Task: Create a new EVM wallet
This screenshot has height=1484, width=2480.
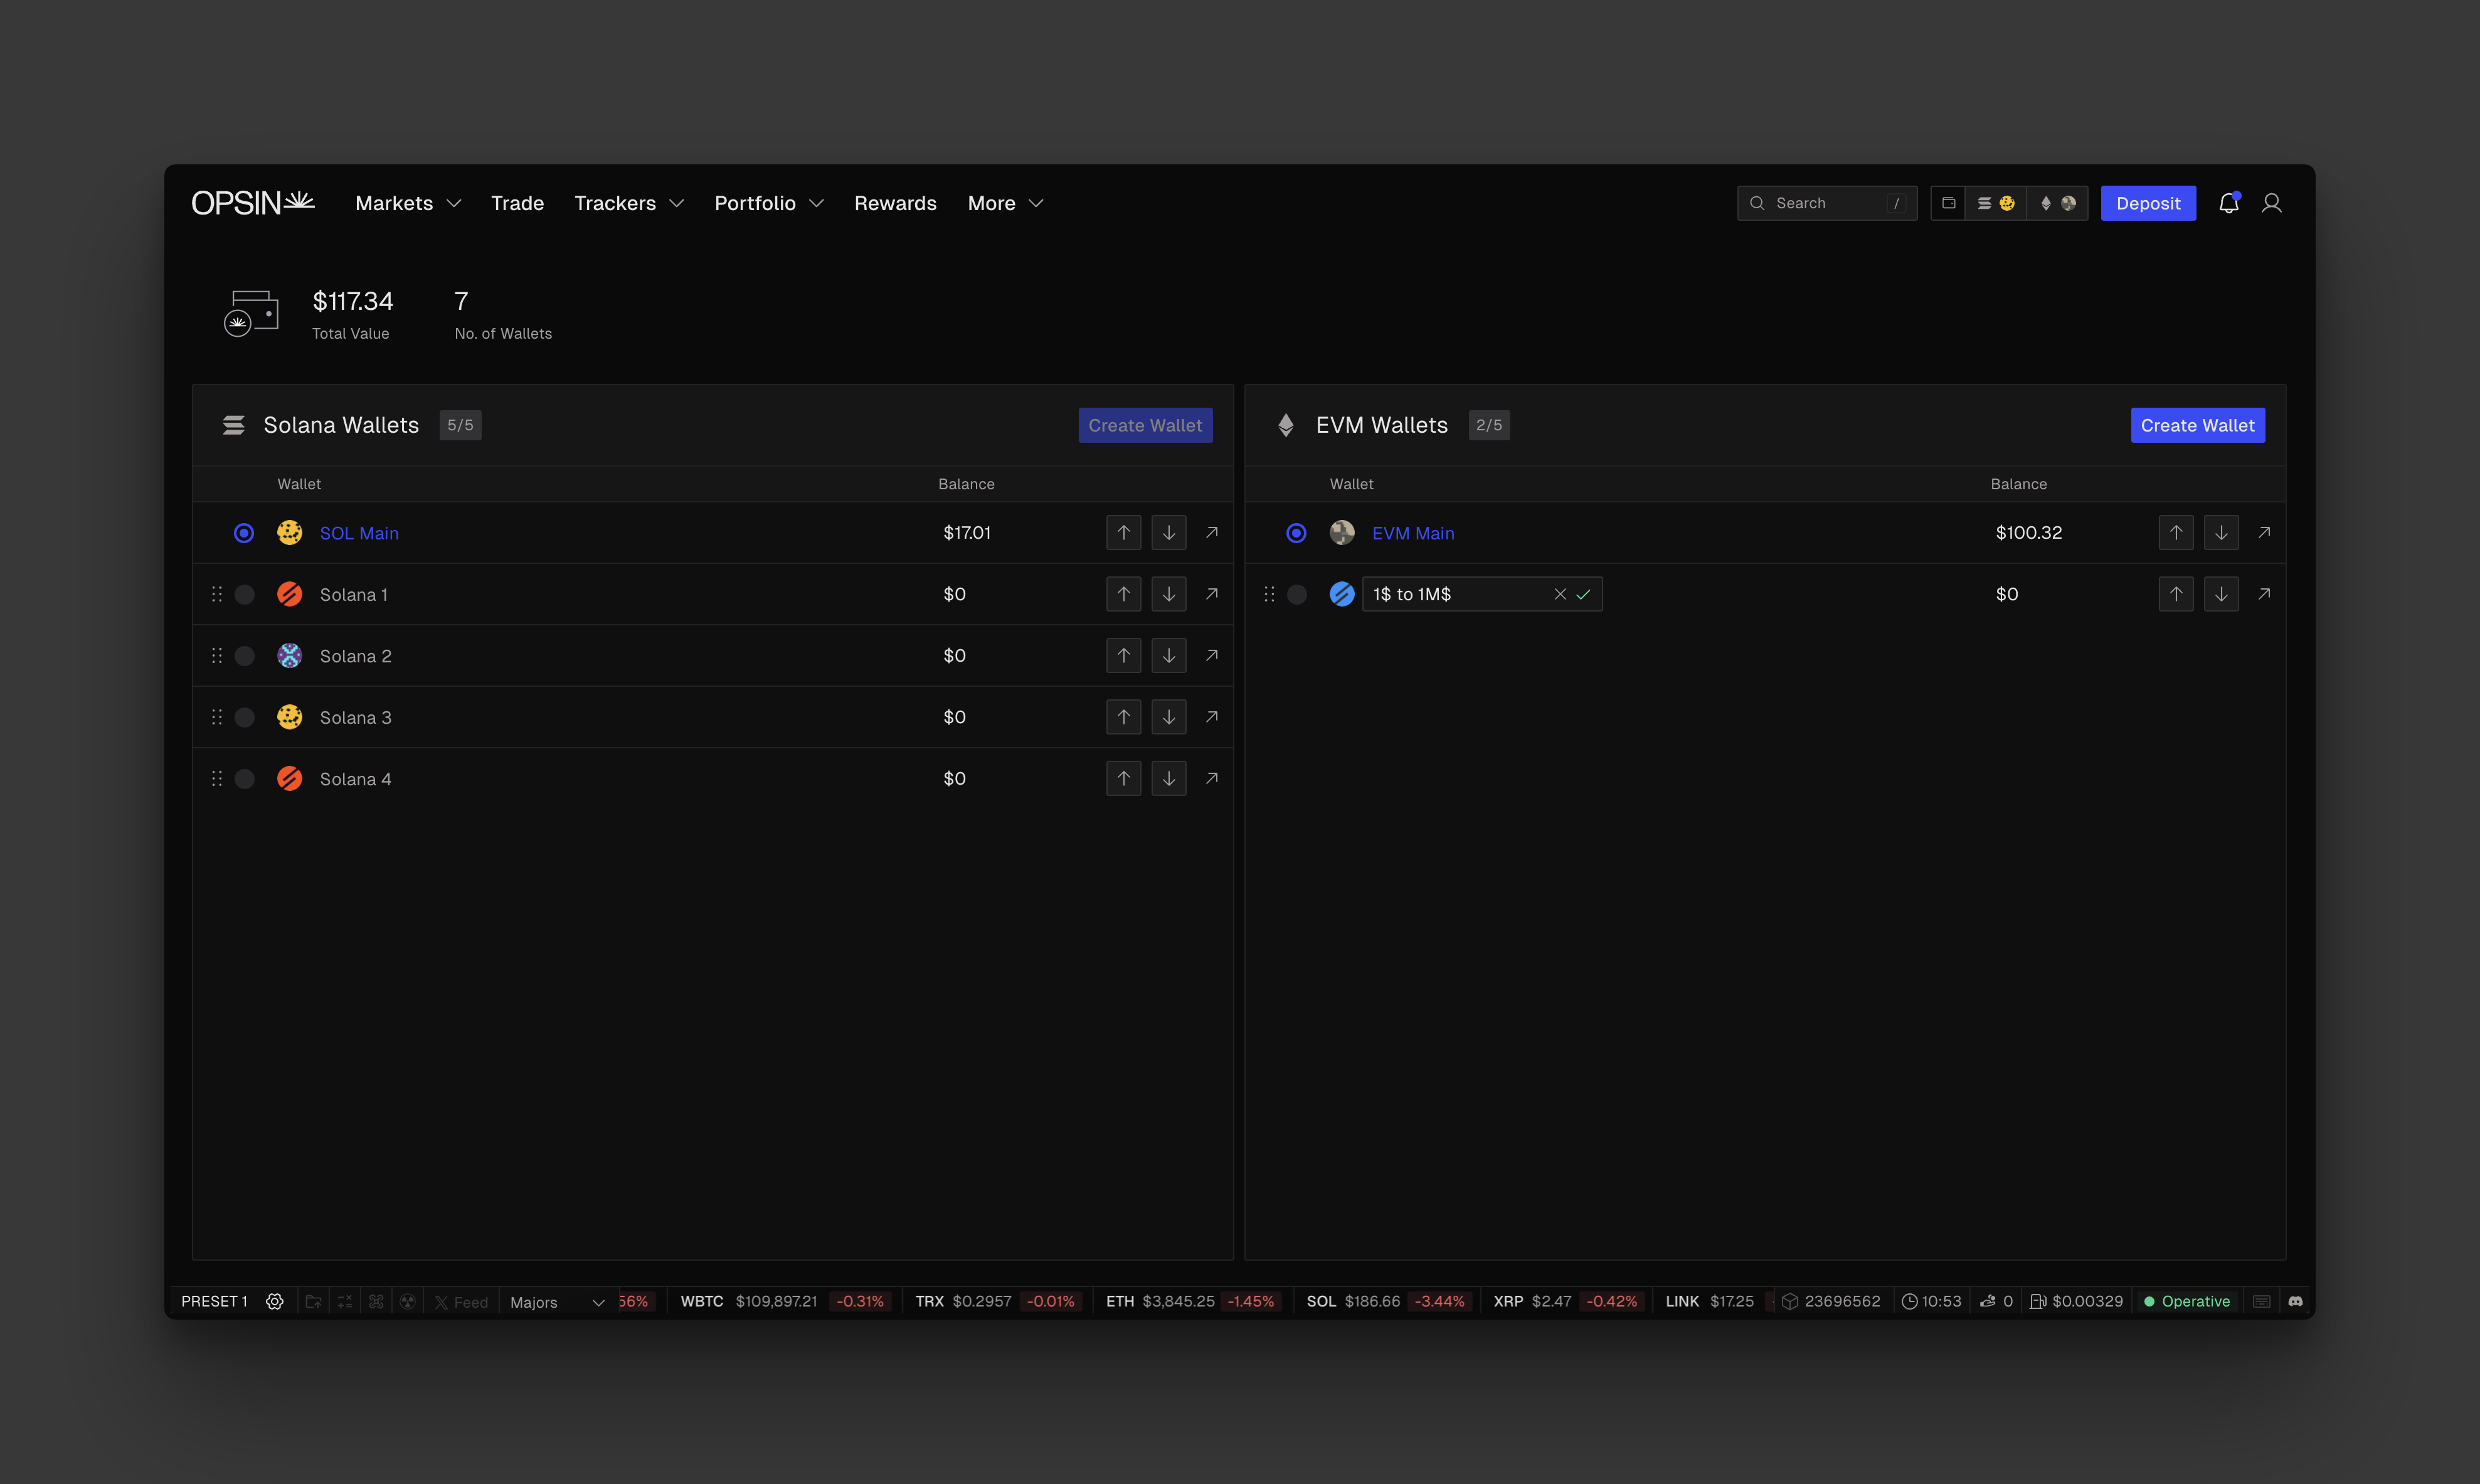Action: pos(2196,425)
